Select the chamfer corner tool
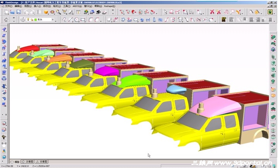 pyautogui.click(x=97, y=20)
